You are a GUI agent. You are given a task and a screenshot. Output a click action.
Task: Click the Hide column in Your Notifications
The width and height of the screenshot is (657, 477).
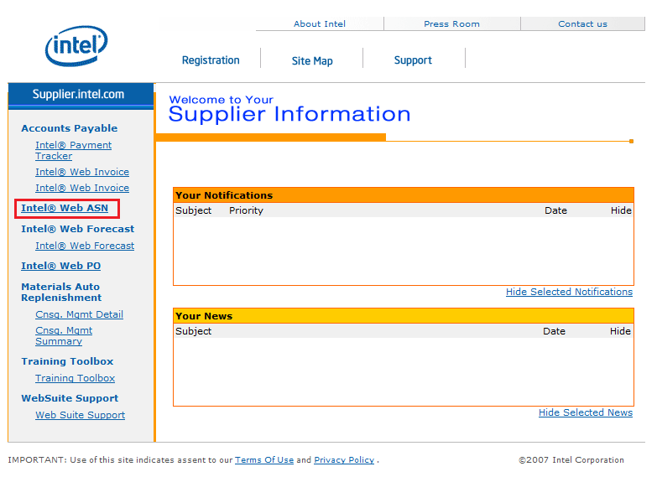621,210
